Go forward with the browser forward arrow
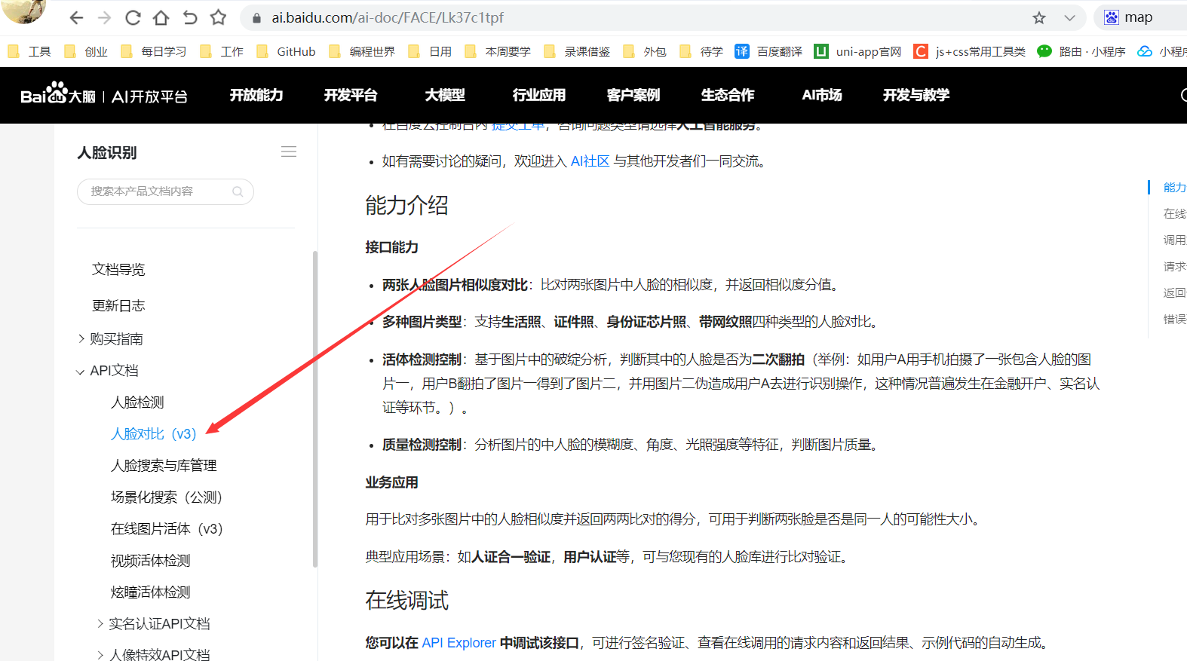 point(105,17)
